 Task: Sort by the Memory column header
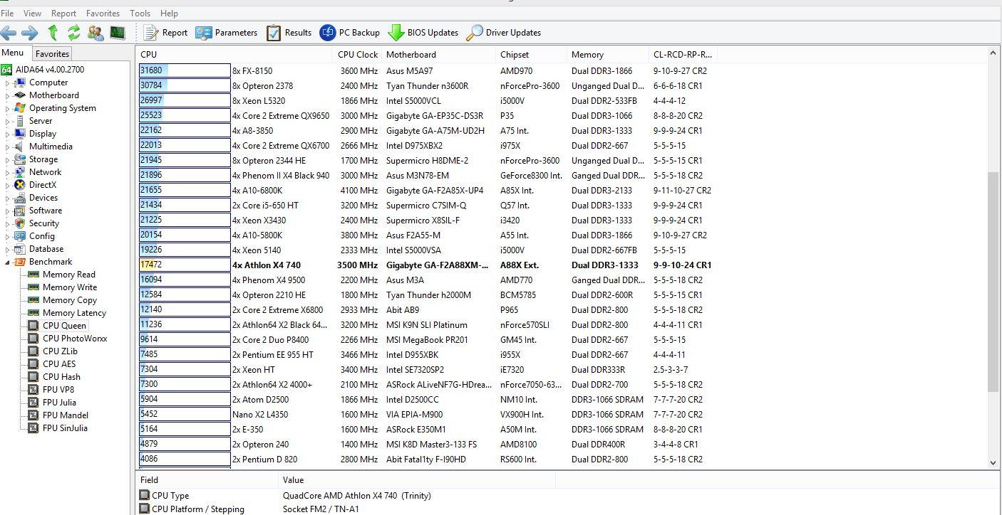(608, 55)
